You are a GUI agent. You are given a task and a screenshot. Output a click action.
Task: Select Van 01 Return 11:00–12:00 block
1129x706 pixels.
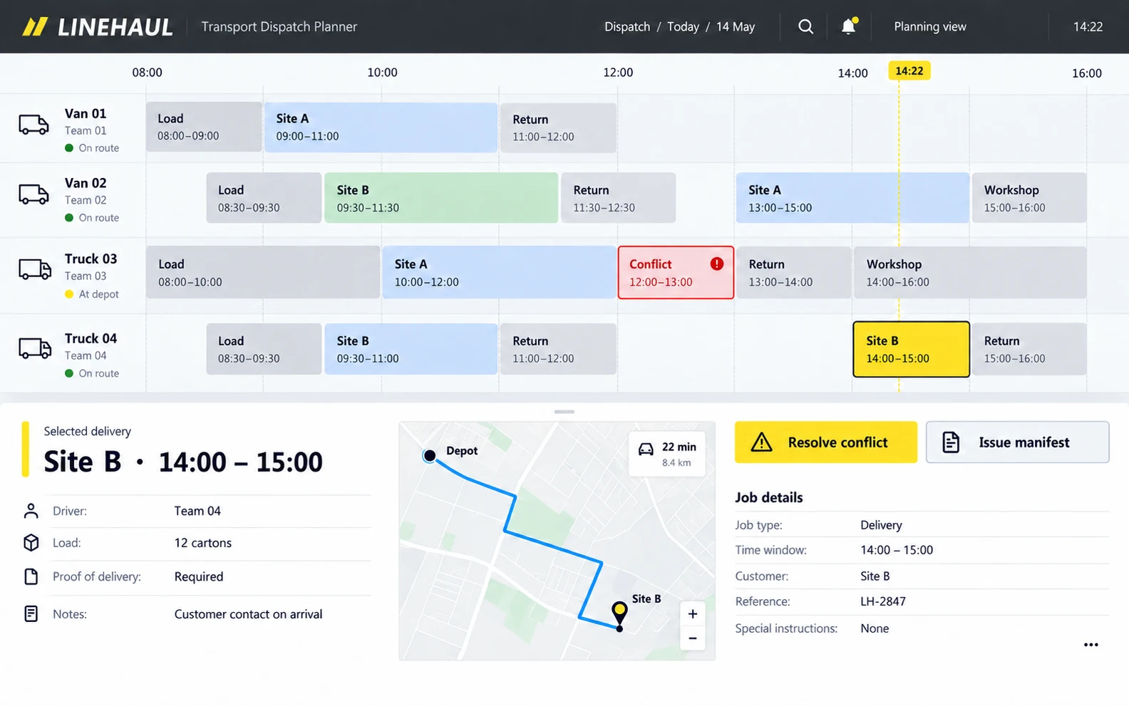[558, 128]
